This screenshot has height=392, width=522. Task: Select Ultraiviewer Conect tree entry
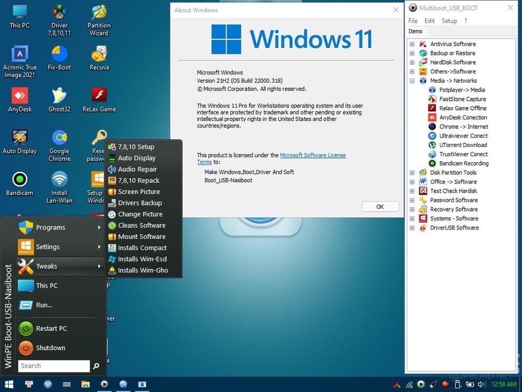(x=463, y=136)
